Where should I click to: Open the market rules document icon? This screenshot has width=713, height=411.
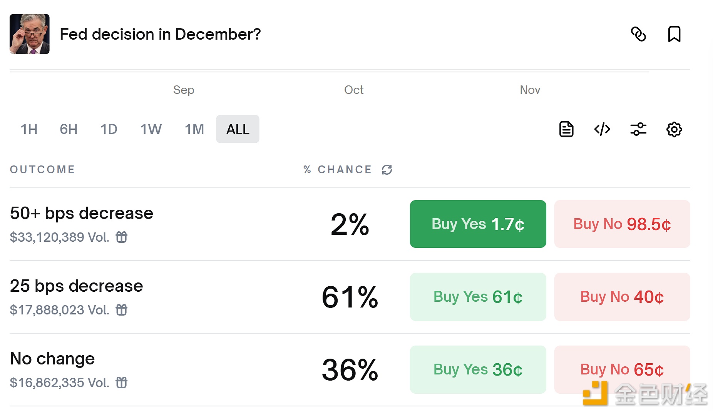566,129
